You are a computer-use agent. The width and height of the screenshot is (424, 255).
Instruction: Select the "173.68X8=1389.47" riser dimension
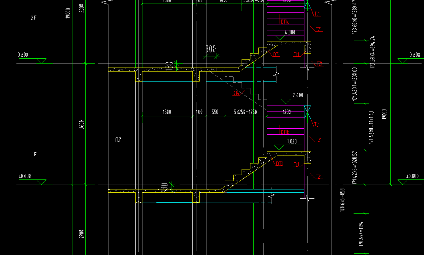[355, 17]
